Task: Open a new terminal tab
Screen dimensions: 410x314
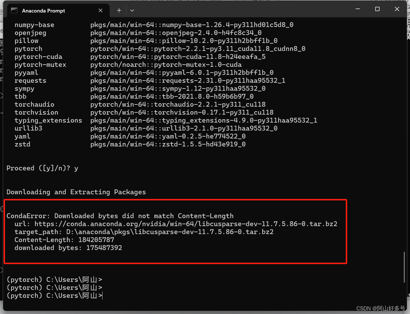Action: click(119, 11)
